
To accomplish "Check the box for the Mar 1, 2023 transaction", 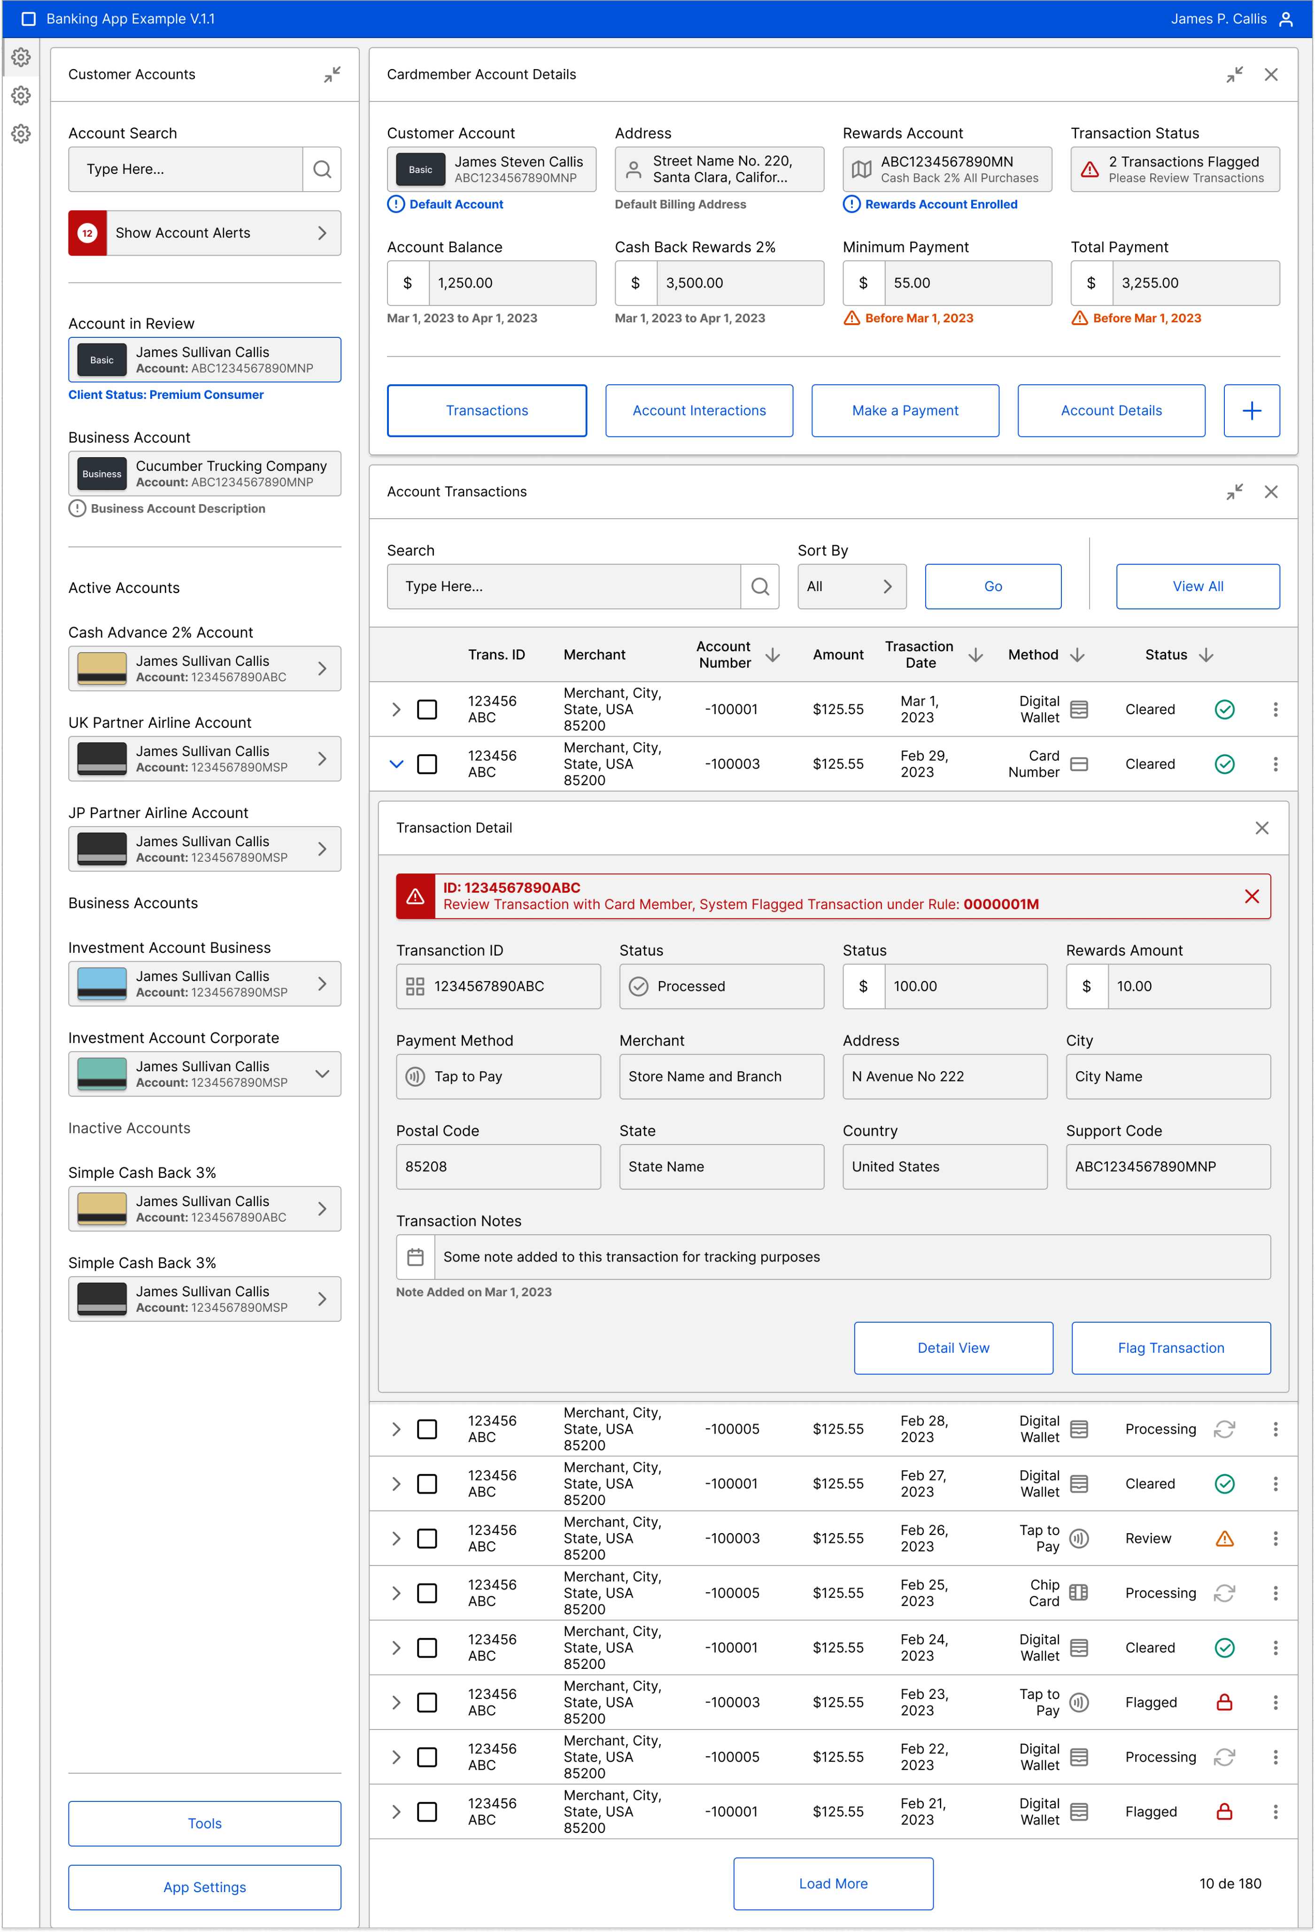I will click(x=426, y=710).
